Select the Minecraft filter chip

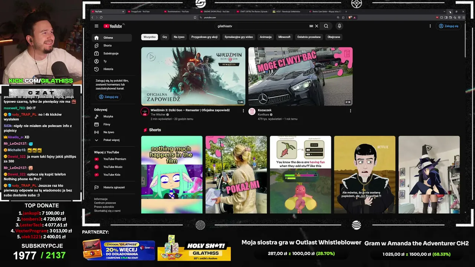pos(284,37)
